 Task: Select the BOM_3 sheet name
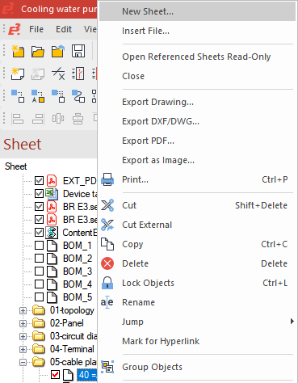coord(78,271)
